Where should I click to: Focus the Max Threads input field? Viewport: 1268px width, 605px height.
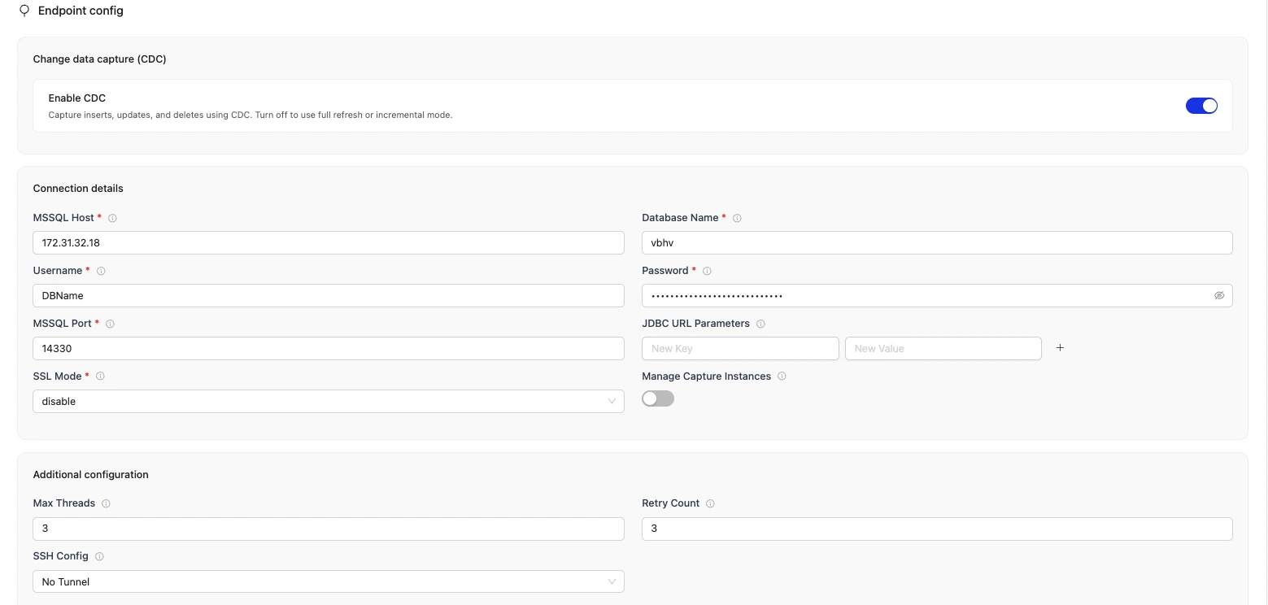click(329, 529)
